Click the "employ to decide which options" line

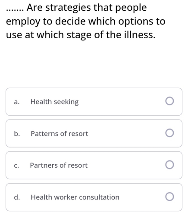(85, 21)
